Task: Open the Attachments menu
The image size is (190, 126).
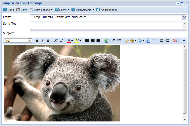Action: point(83,10)
